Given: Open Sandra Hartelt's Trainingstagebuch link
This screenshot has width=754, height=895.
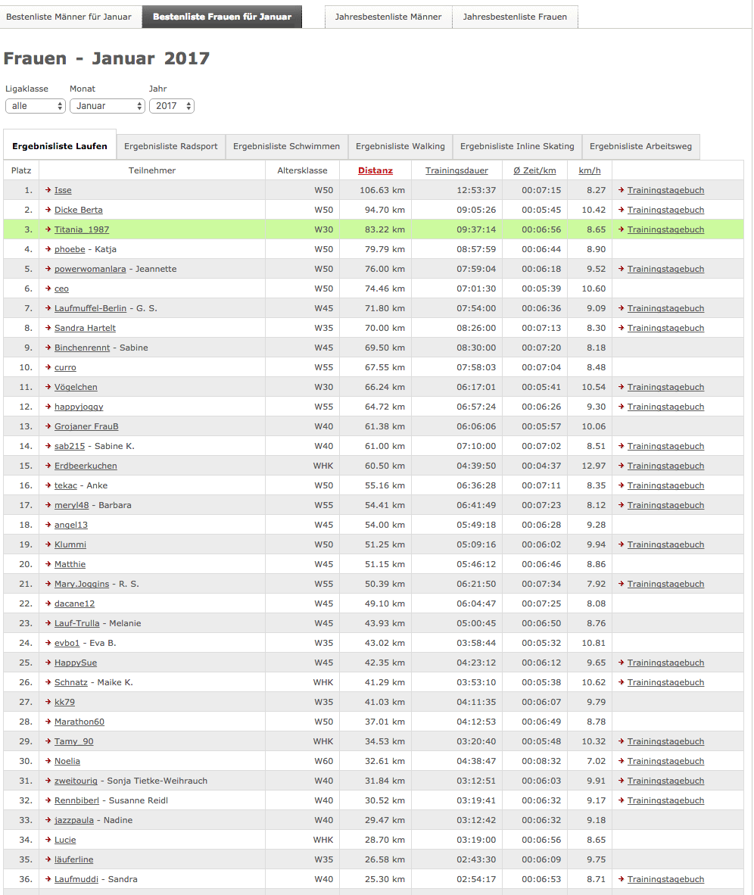Looking at the screenshot, I should click(665, 328).
